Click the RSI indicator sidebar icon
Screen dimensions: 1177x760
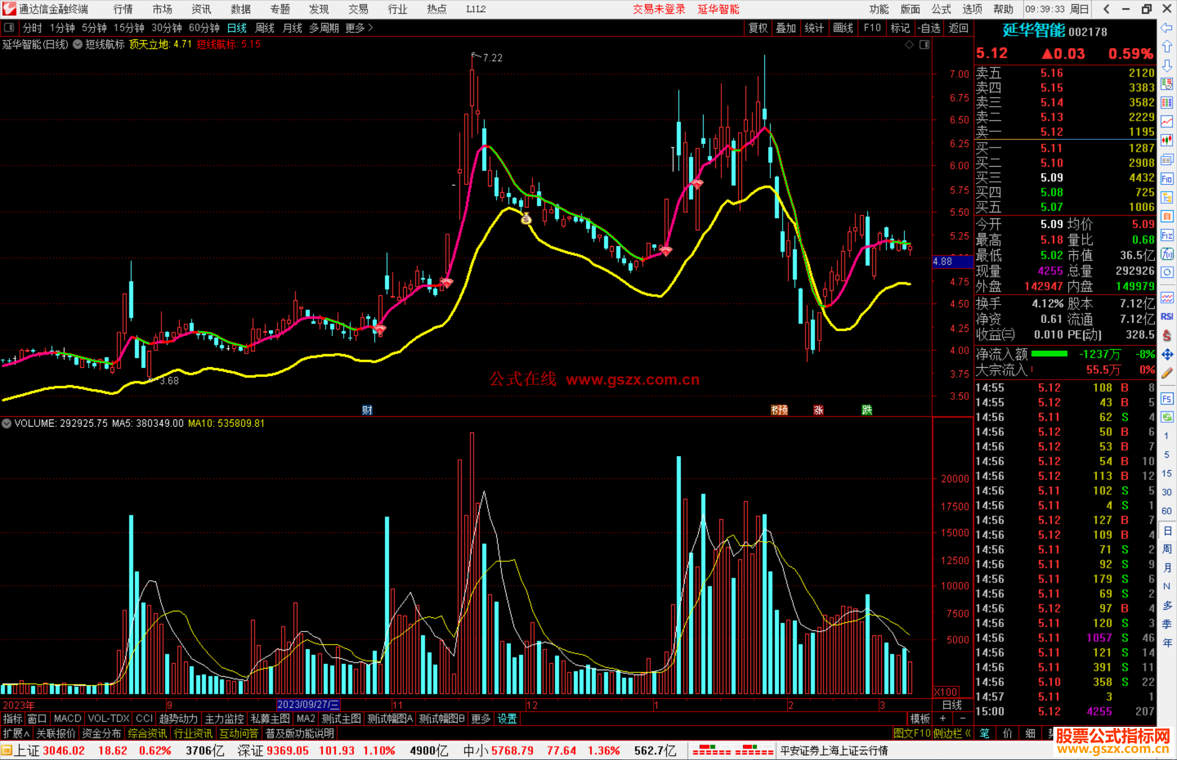pyautogui.click(x=1167, y=317)
